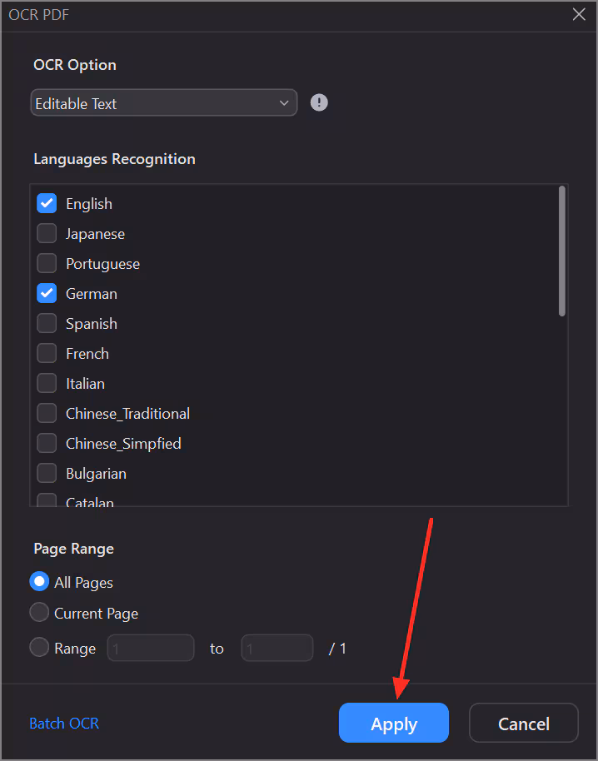This screenshot has height=761, width=598.
Task: Enable Spanish language recognition
Action: point(47,323)
